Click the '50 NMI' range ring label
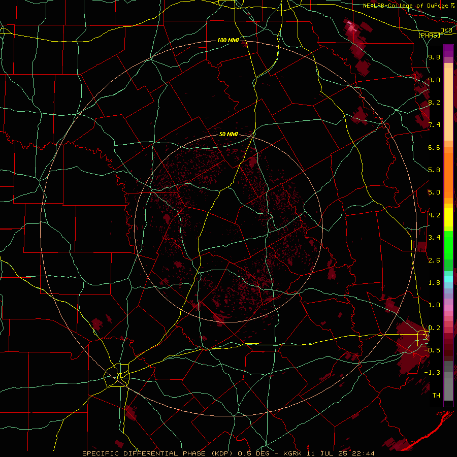This screenshot has width=457, height=457. point(228,135)
